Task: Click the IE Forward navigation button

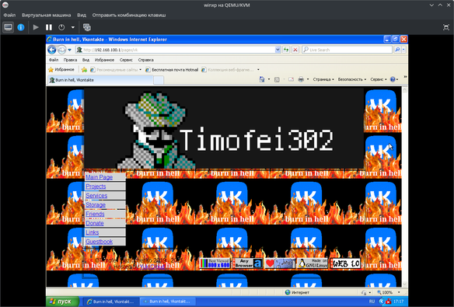Action: point(61,50)
